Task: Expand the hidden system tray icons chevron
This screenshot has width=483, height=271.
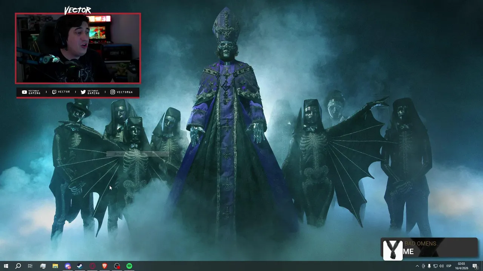Action: (417, 266)
